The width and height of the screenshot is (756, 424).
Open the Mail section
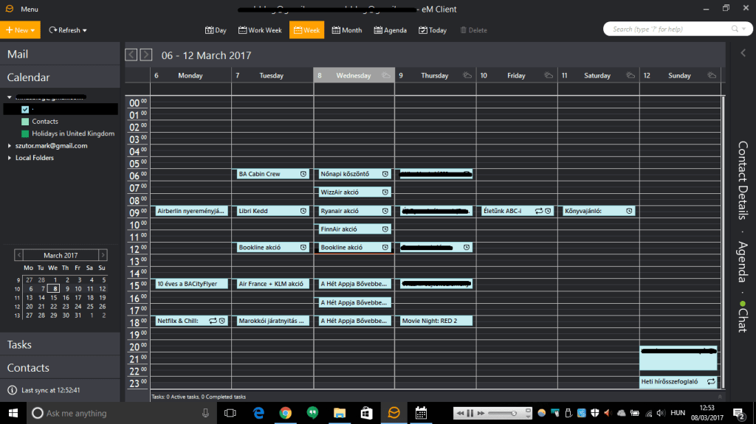click(x=18, y=55)
